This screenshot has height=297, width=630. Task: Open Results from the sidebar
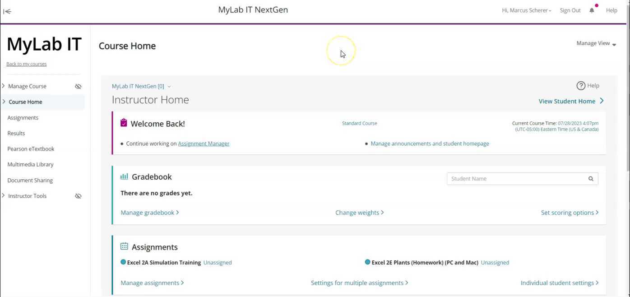point(16,133)
